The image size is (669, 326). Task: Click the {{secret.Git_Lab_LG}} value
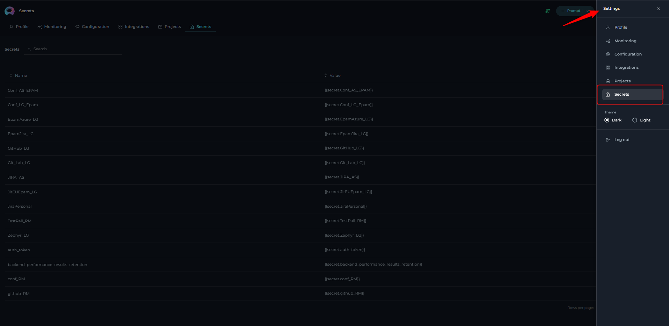(345, 163)
